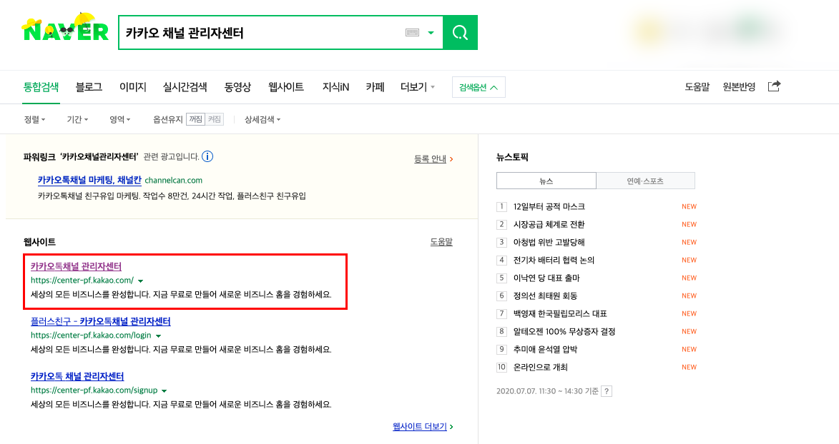Click ad description 카카오톡채널 친구유입 마케팅 text

click(x=172, y=196)
